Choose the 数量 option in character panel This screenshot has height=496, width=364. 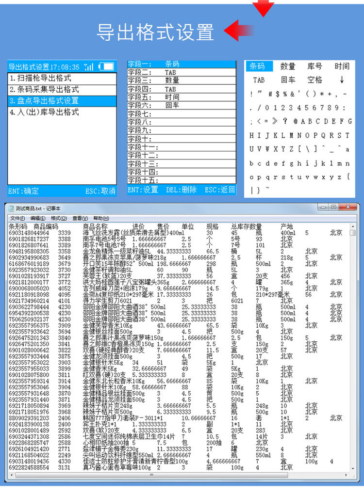click(288, 66)
